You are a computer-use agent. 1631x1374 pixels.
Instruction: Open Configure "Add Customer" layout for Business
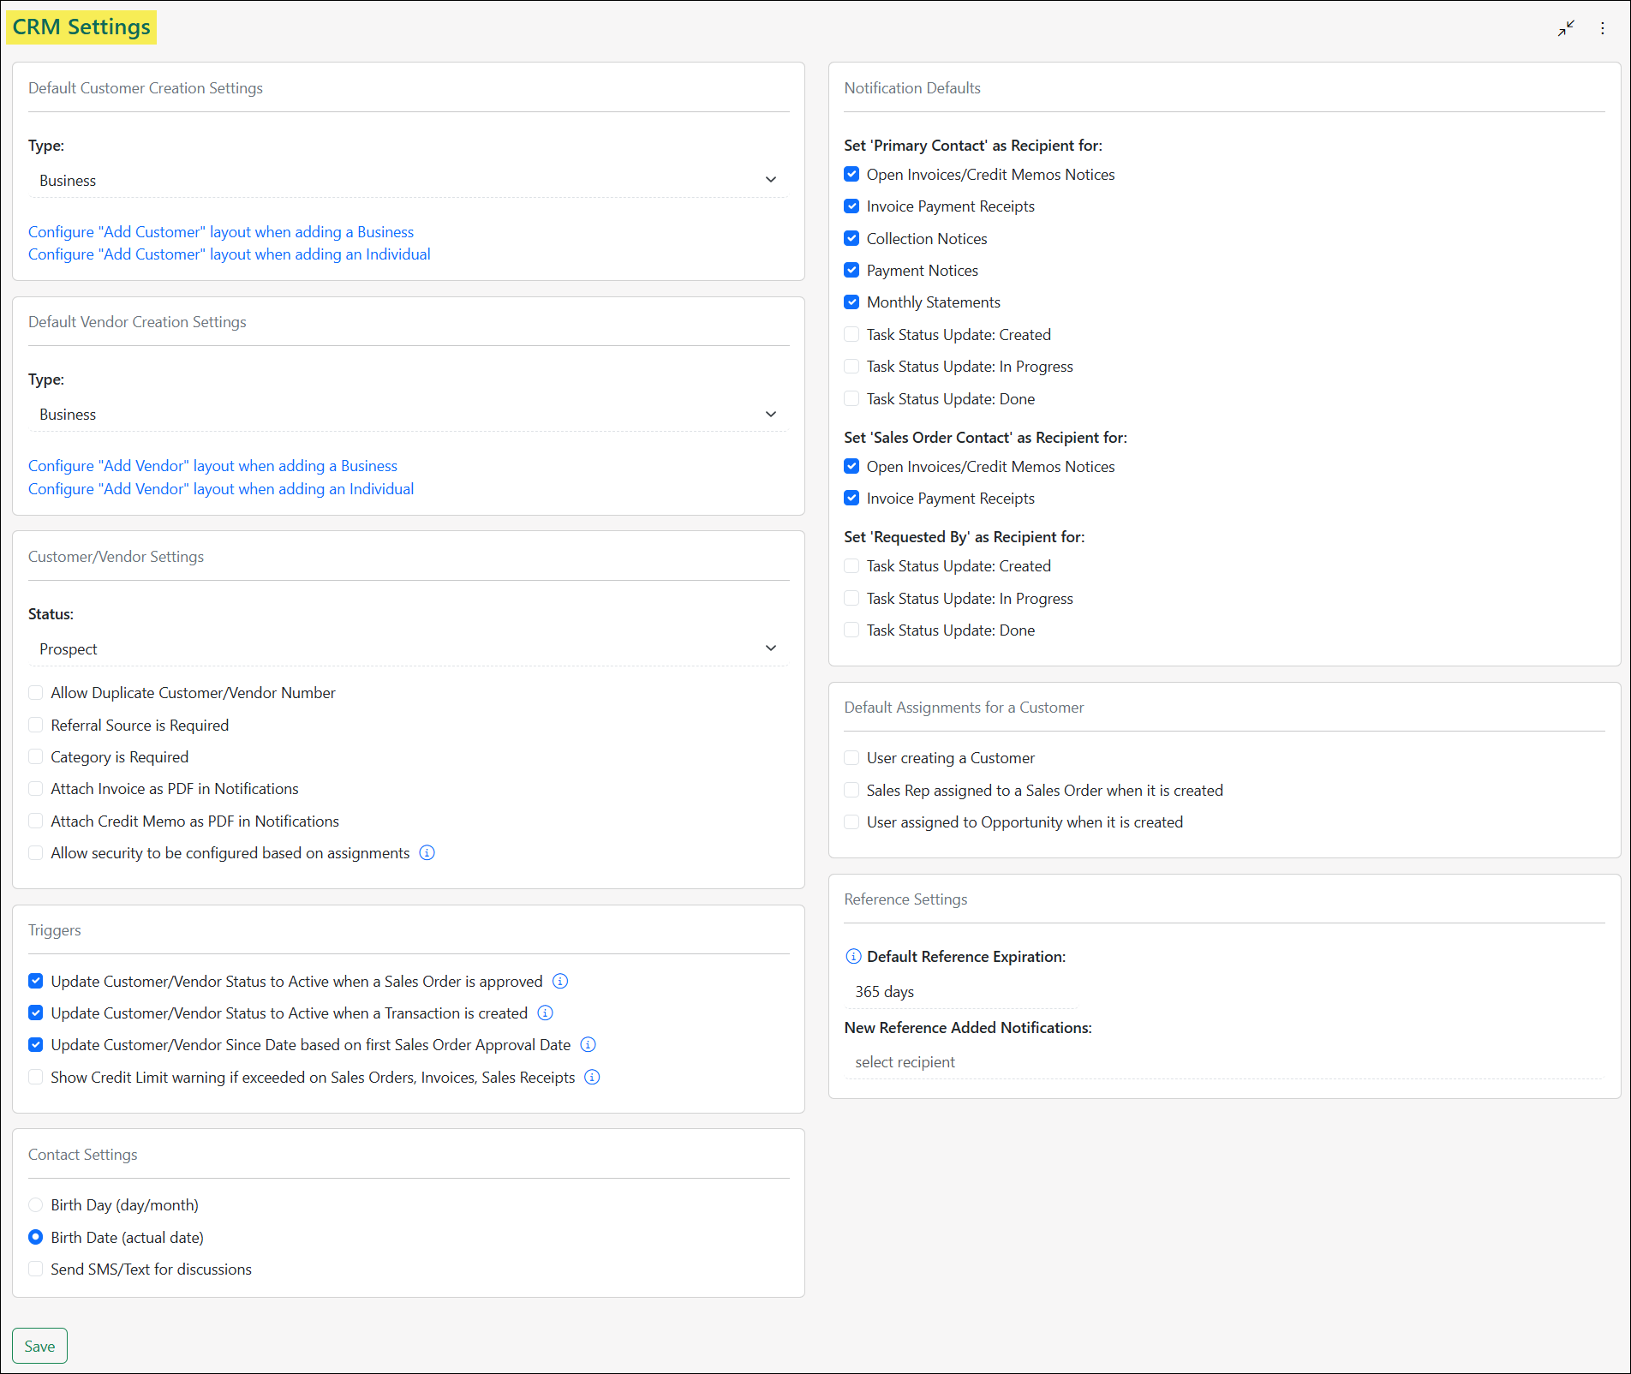[220, 231]
